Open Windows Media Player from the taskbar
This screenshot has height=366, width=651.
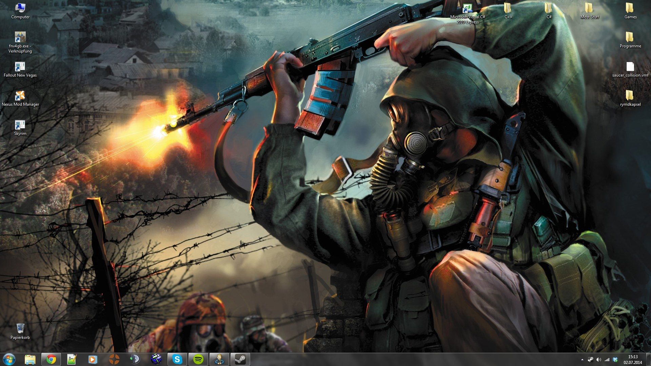(x=93, y=359)
